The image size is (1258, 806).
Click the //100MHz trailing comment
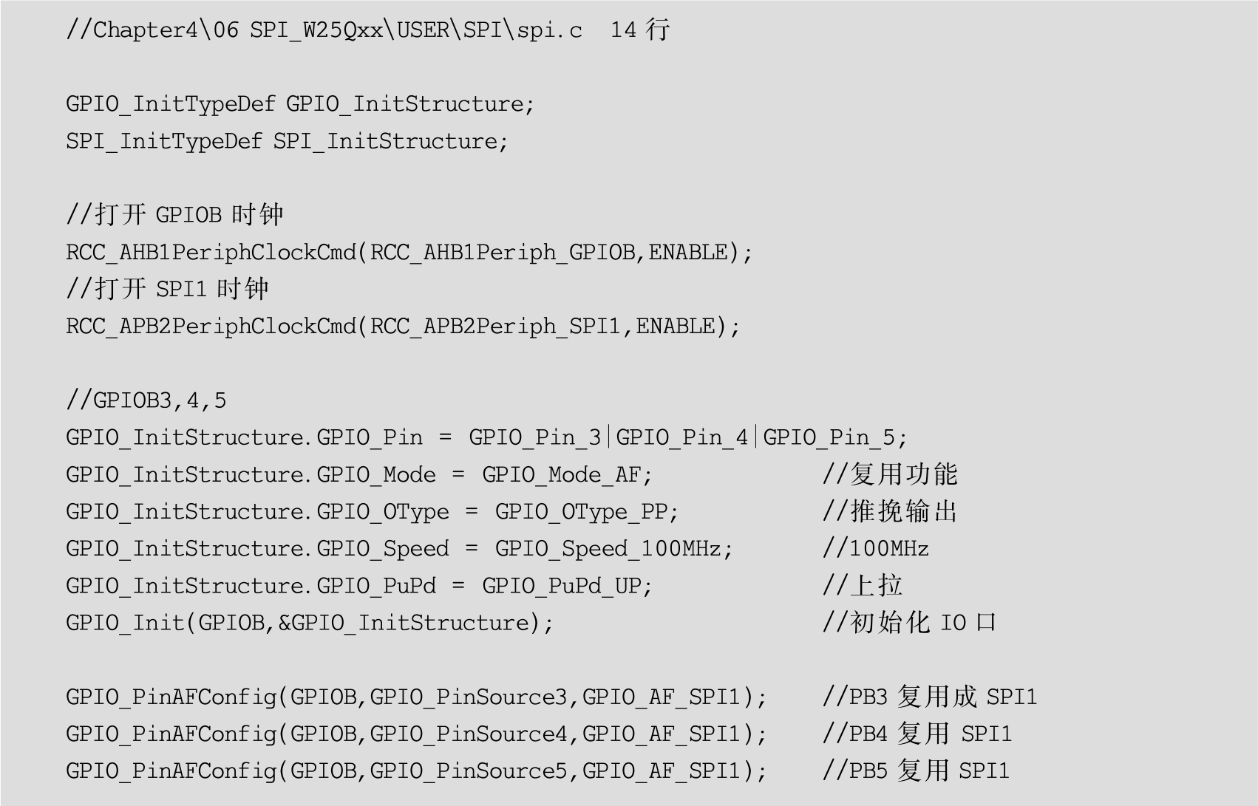coord(876,549)
